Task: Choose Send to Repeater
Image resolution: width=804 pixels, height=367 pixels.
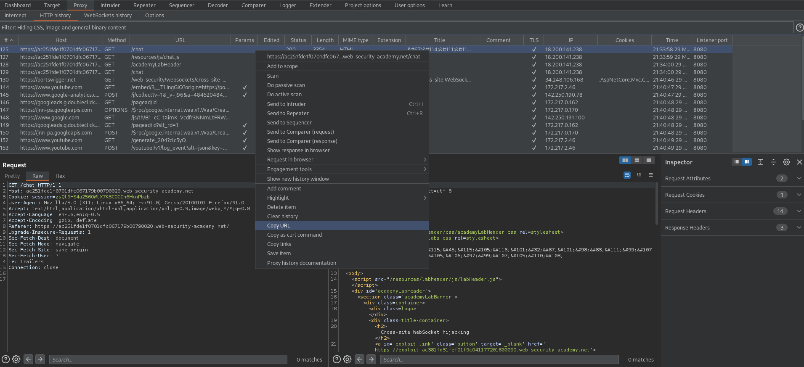Action: pyautogui.click(x=342, y=114)
